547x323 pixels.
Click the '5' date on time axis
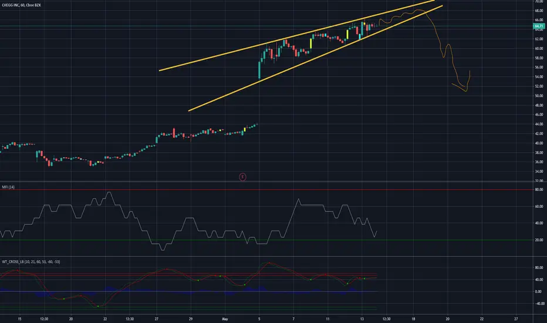click(x=259, y=319)
